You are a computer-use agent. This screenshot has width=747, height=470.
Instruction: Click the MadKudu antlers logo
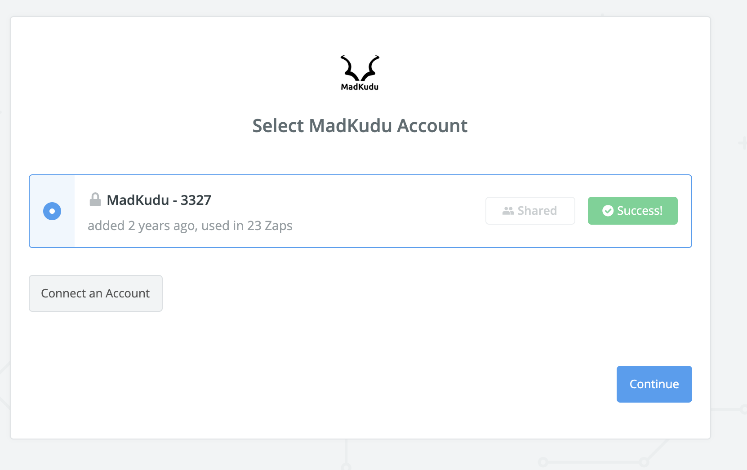tap(360, 67)
